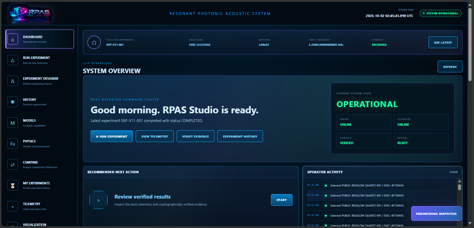This screenshot has width=474, height=228.
Task: Click the System Operational status badge
Action: point(440,13)
